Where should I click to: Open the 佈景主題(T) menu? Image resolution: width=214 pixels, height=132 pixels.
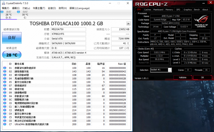click(x=39, y=8)
